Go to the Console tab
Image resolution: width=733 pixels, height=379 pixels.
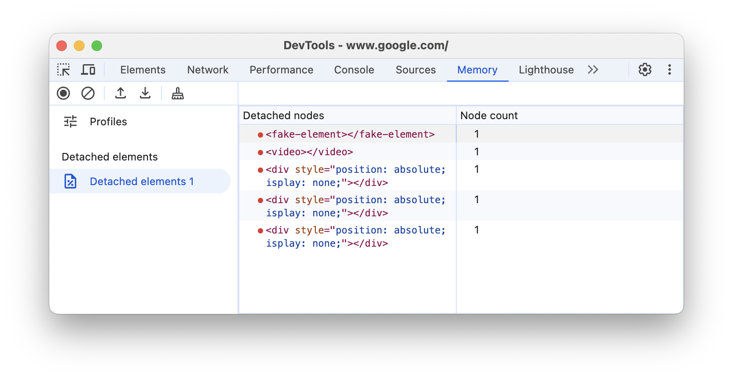point(354,70)
